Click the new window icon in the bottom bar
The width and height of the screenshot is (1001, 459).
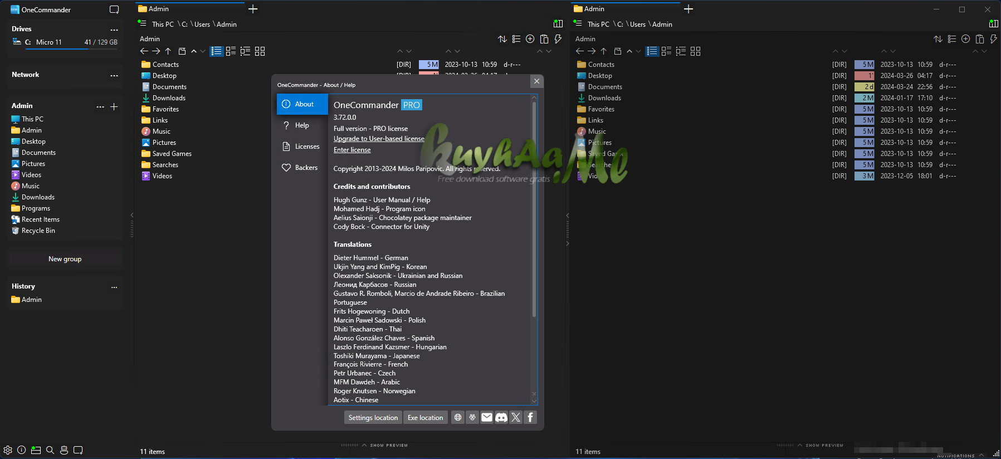78,450
